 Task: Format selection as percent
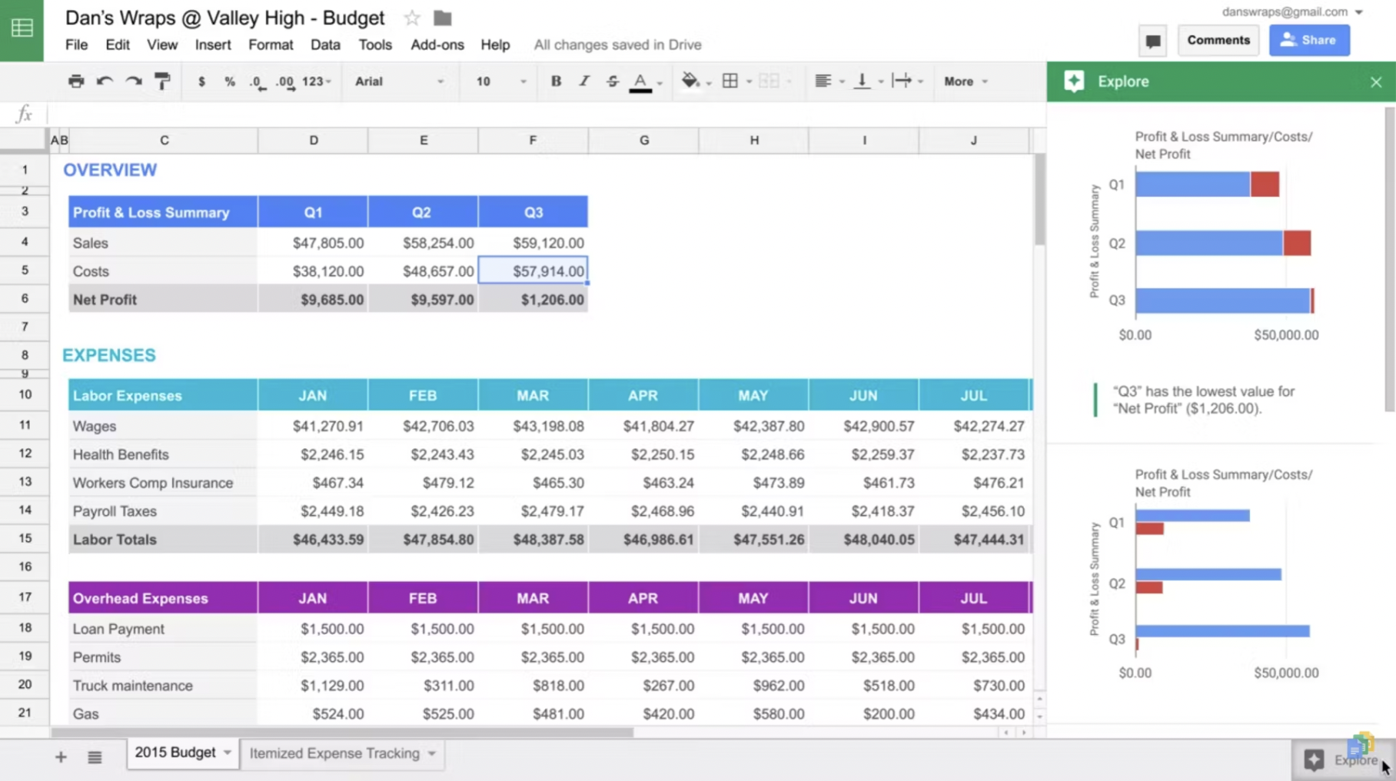pyautogui.click(x=229, y=81)
